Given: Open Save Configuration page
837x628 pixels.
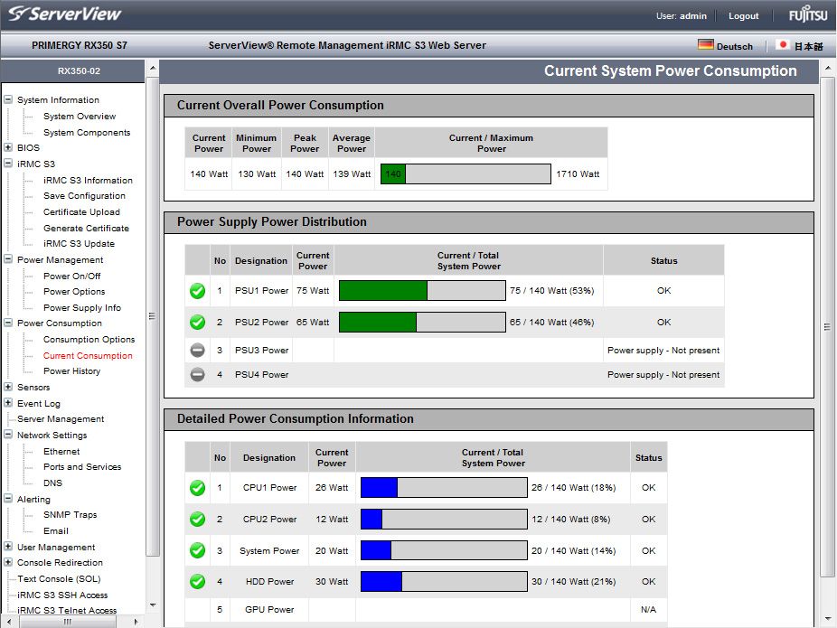Looking at the screenshot, I should (84, 196).
